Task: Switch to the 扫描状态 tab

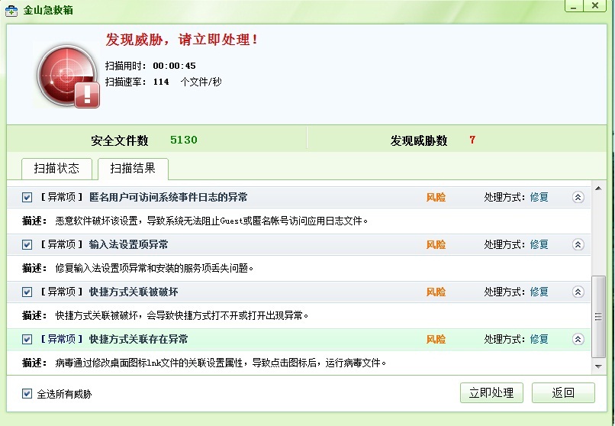Action: point(56,169)
